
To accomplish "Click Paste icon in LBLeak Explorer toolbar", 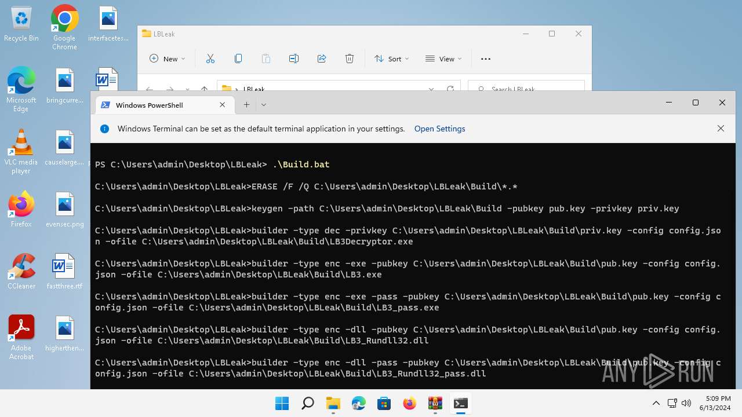I will 266,58.
